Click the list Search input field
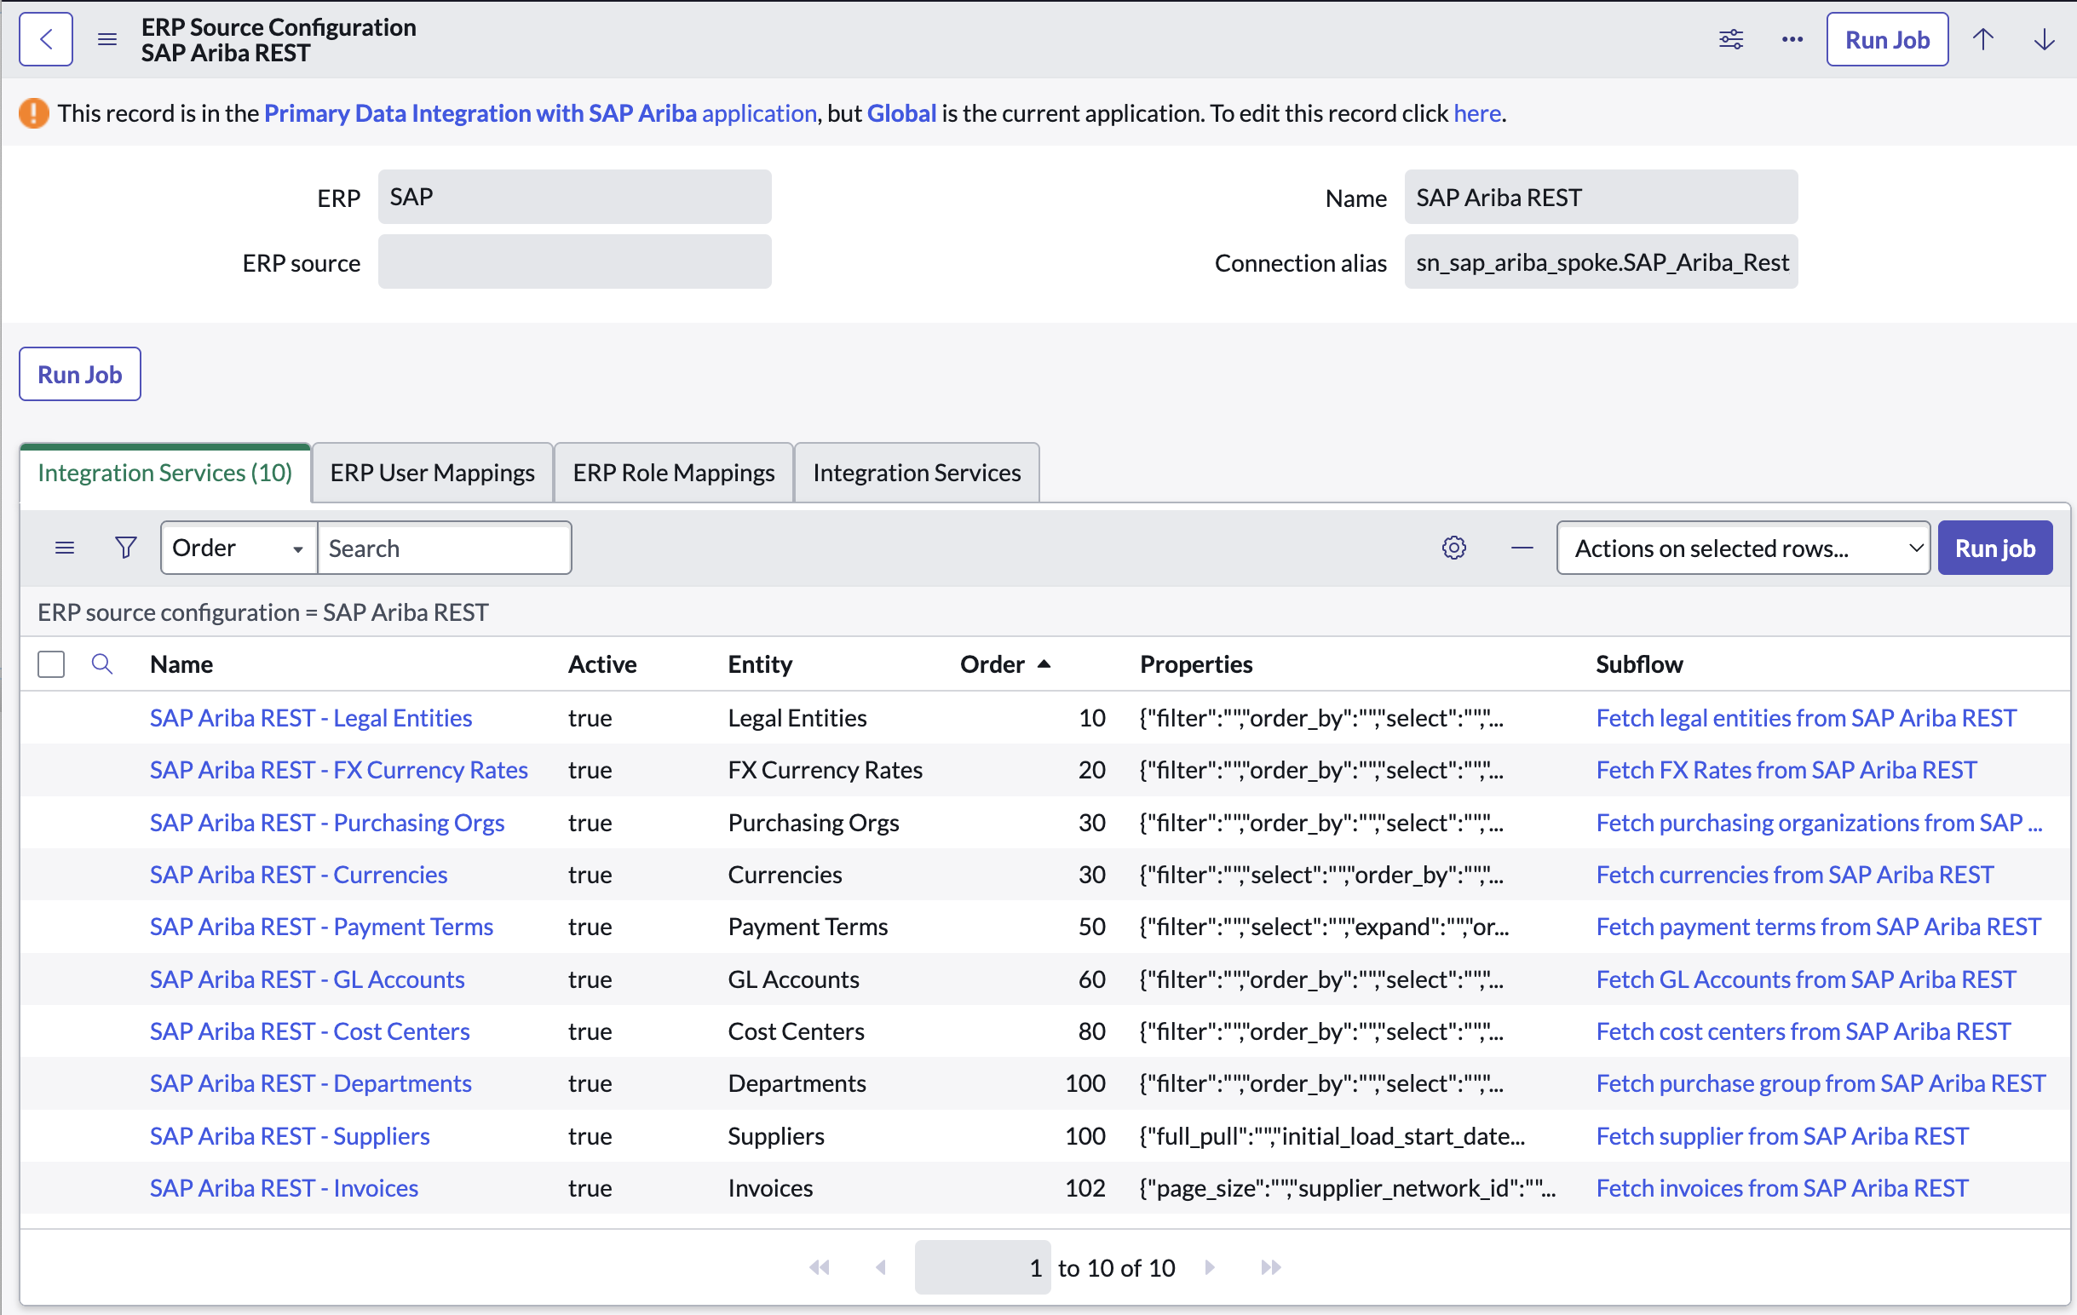This screenshot has width=2077, height=1315. pyautogui.click(x=444, y=548)
